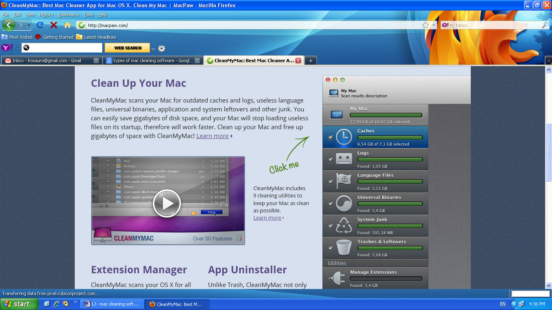Open the Yahoo toolbar settings gear

[x=162, y=48]
